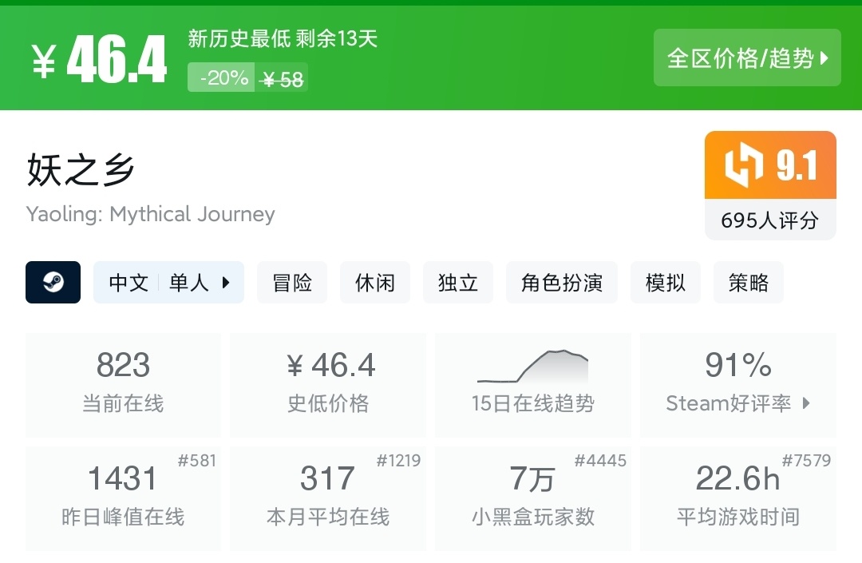The image size is (862, 563).
Task: View the 695人评分 rating count
Action: (769, 220)
